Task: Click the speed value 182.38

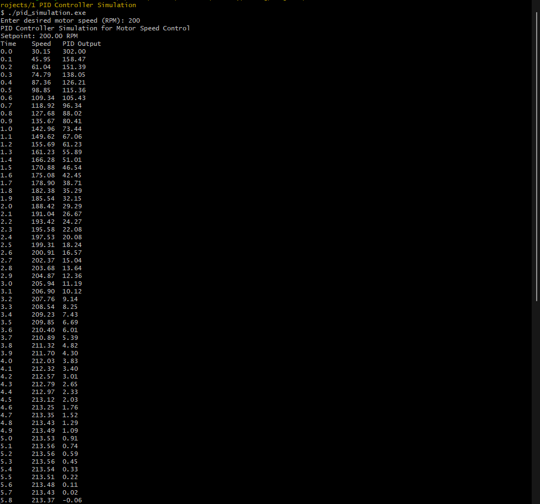Action: (43, 191)
